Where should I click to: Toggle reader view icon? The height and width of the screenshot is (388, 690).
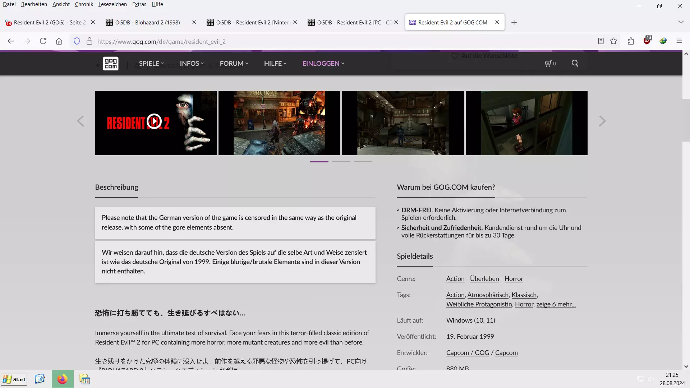(x=601, y=41)
